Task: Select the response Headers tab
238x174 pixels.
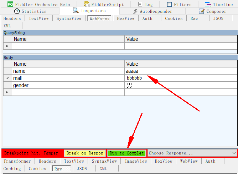Action: [x=47, y=161]
